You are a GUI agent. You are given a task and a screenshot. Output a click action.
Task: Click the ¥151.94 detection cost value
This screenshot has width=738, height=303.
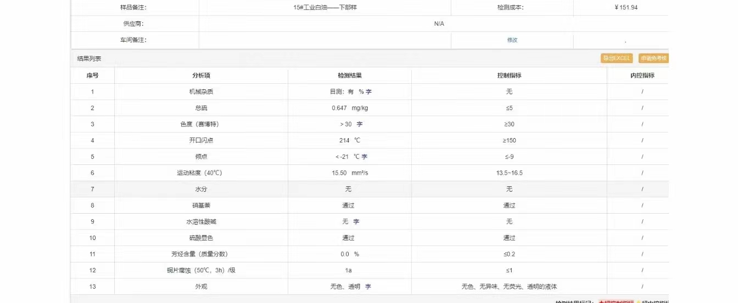[625, 8]
